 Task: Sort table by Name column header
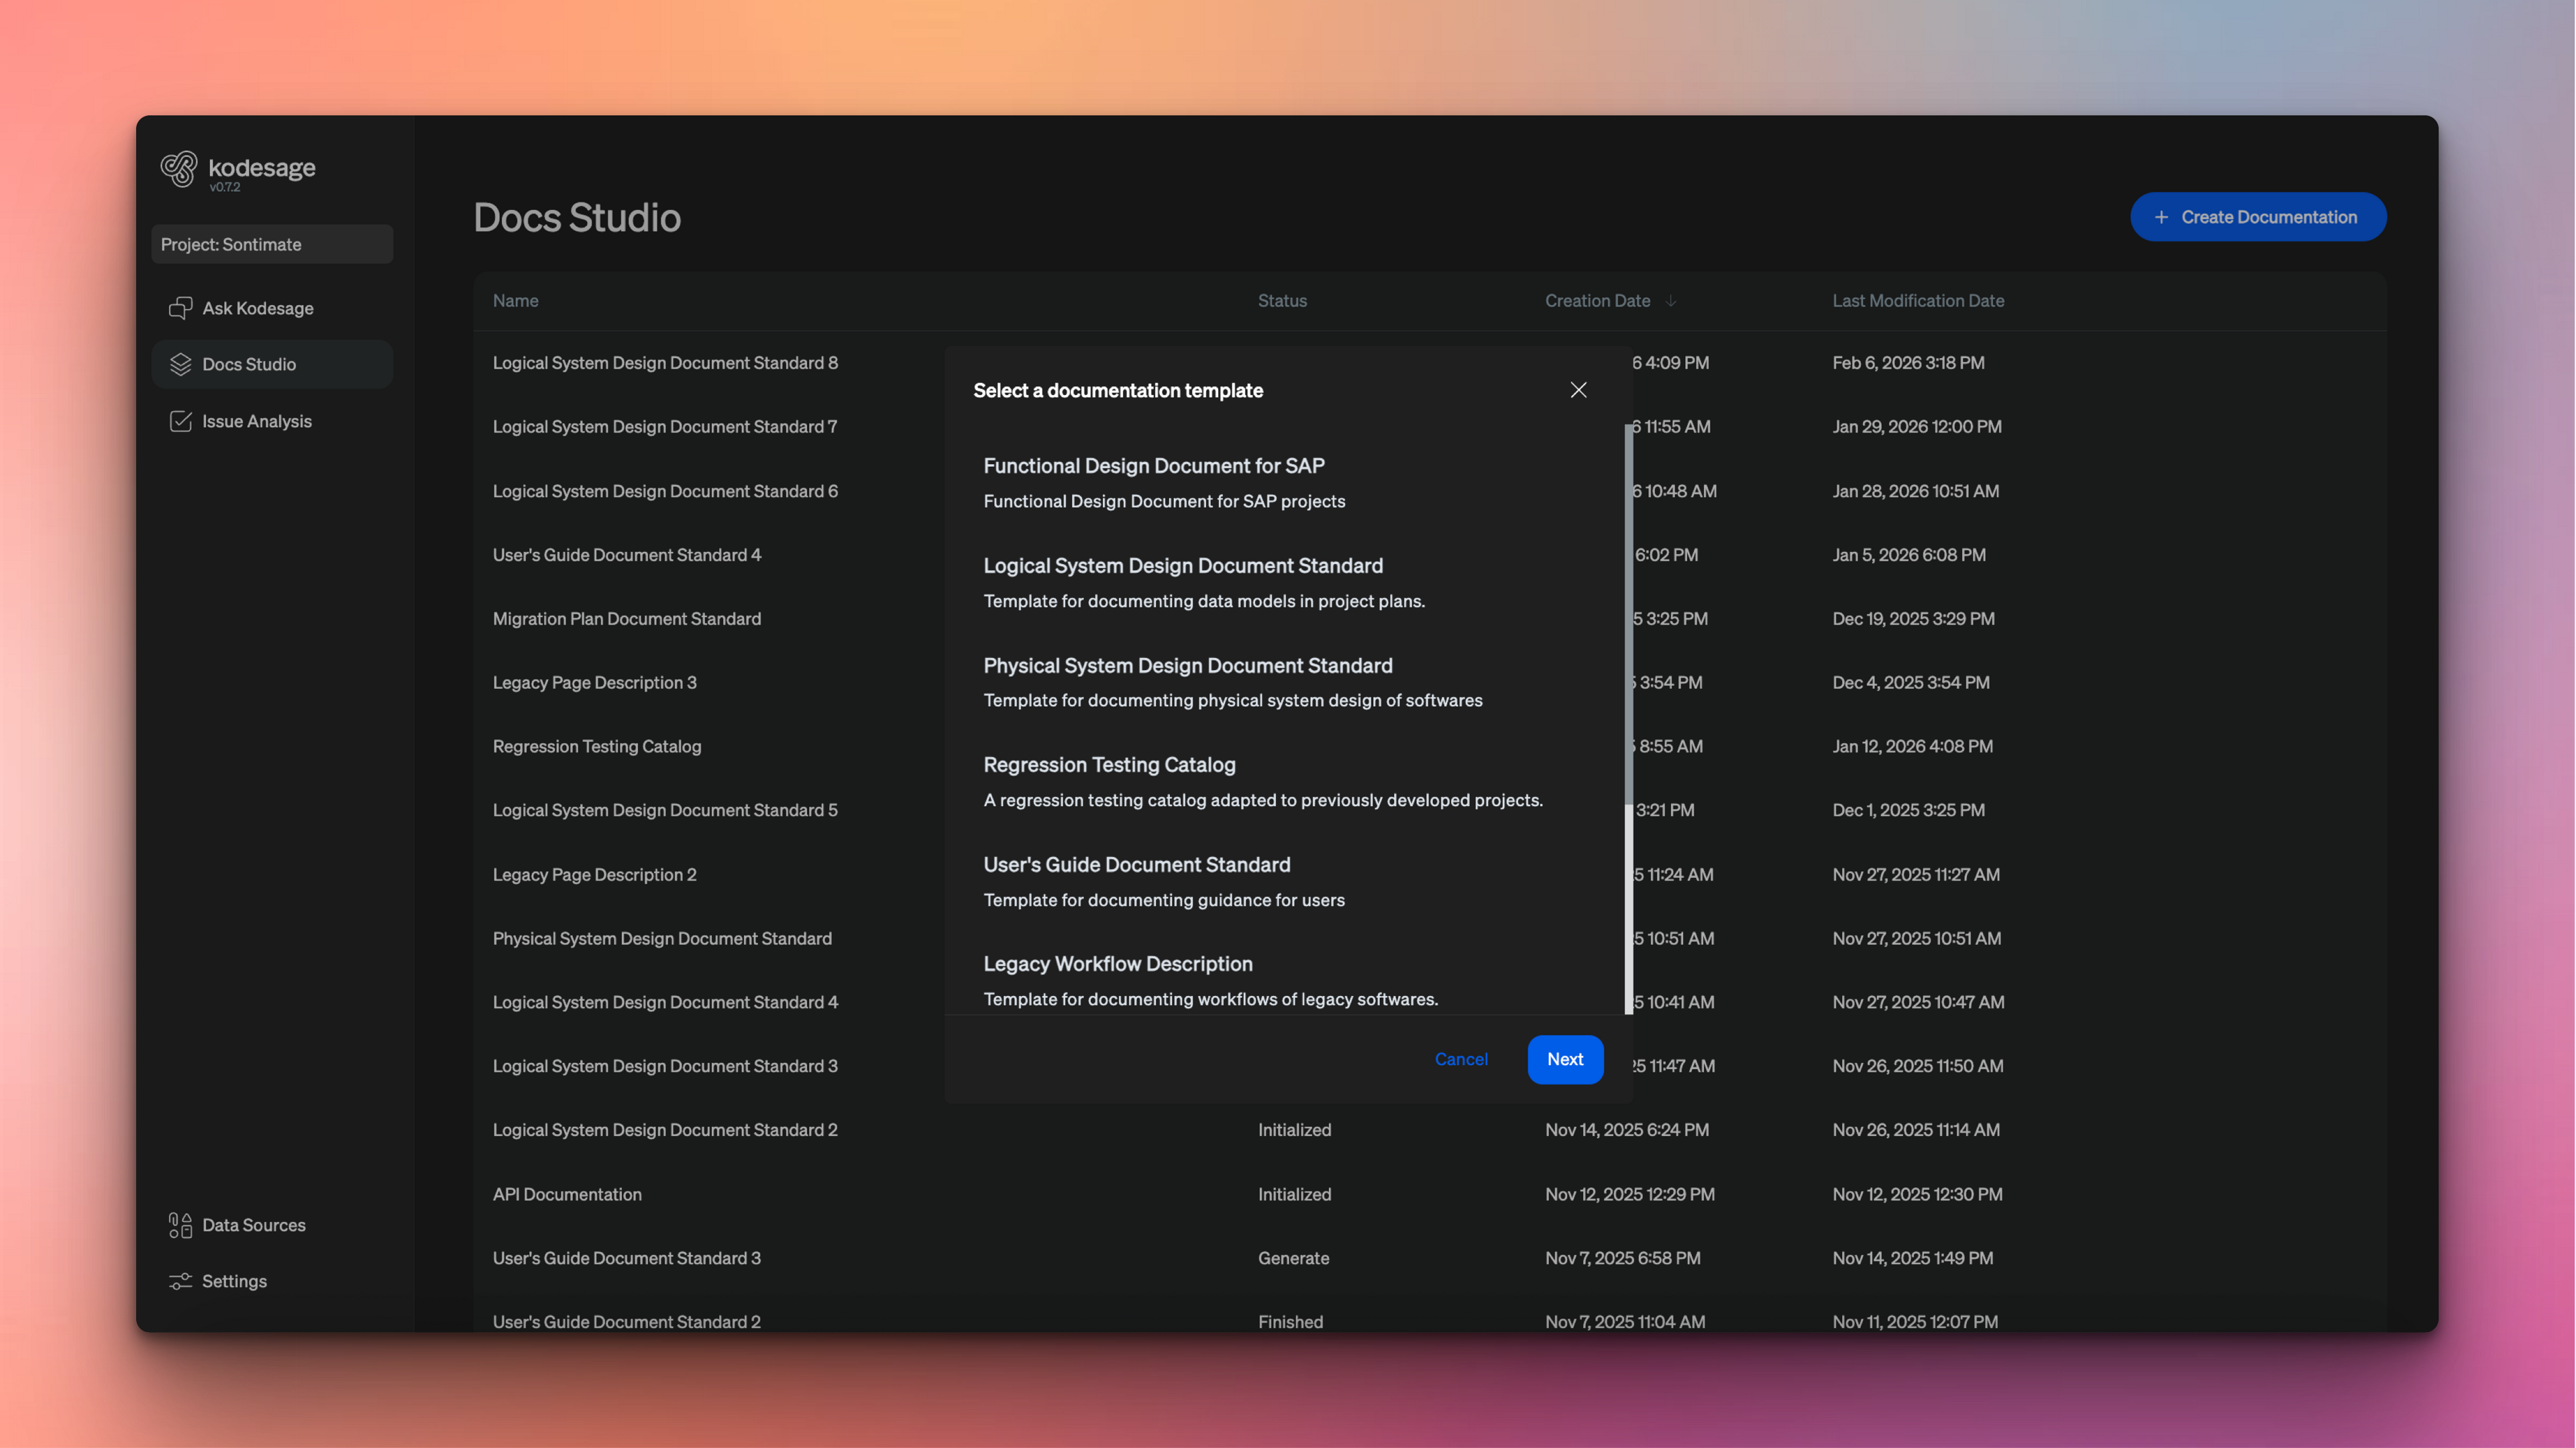tap(515, 301)
